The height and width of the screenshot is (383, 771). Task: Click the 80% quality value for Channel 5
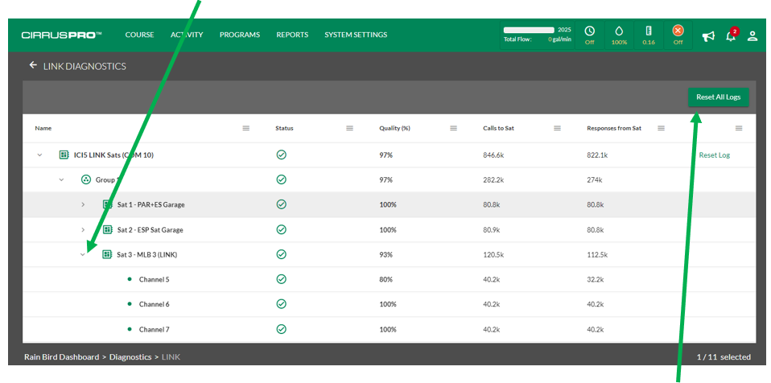(386, 279)
